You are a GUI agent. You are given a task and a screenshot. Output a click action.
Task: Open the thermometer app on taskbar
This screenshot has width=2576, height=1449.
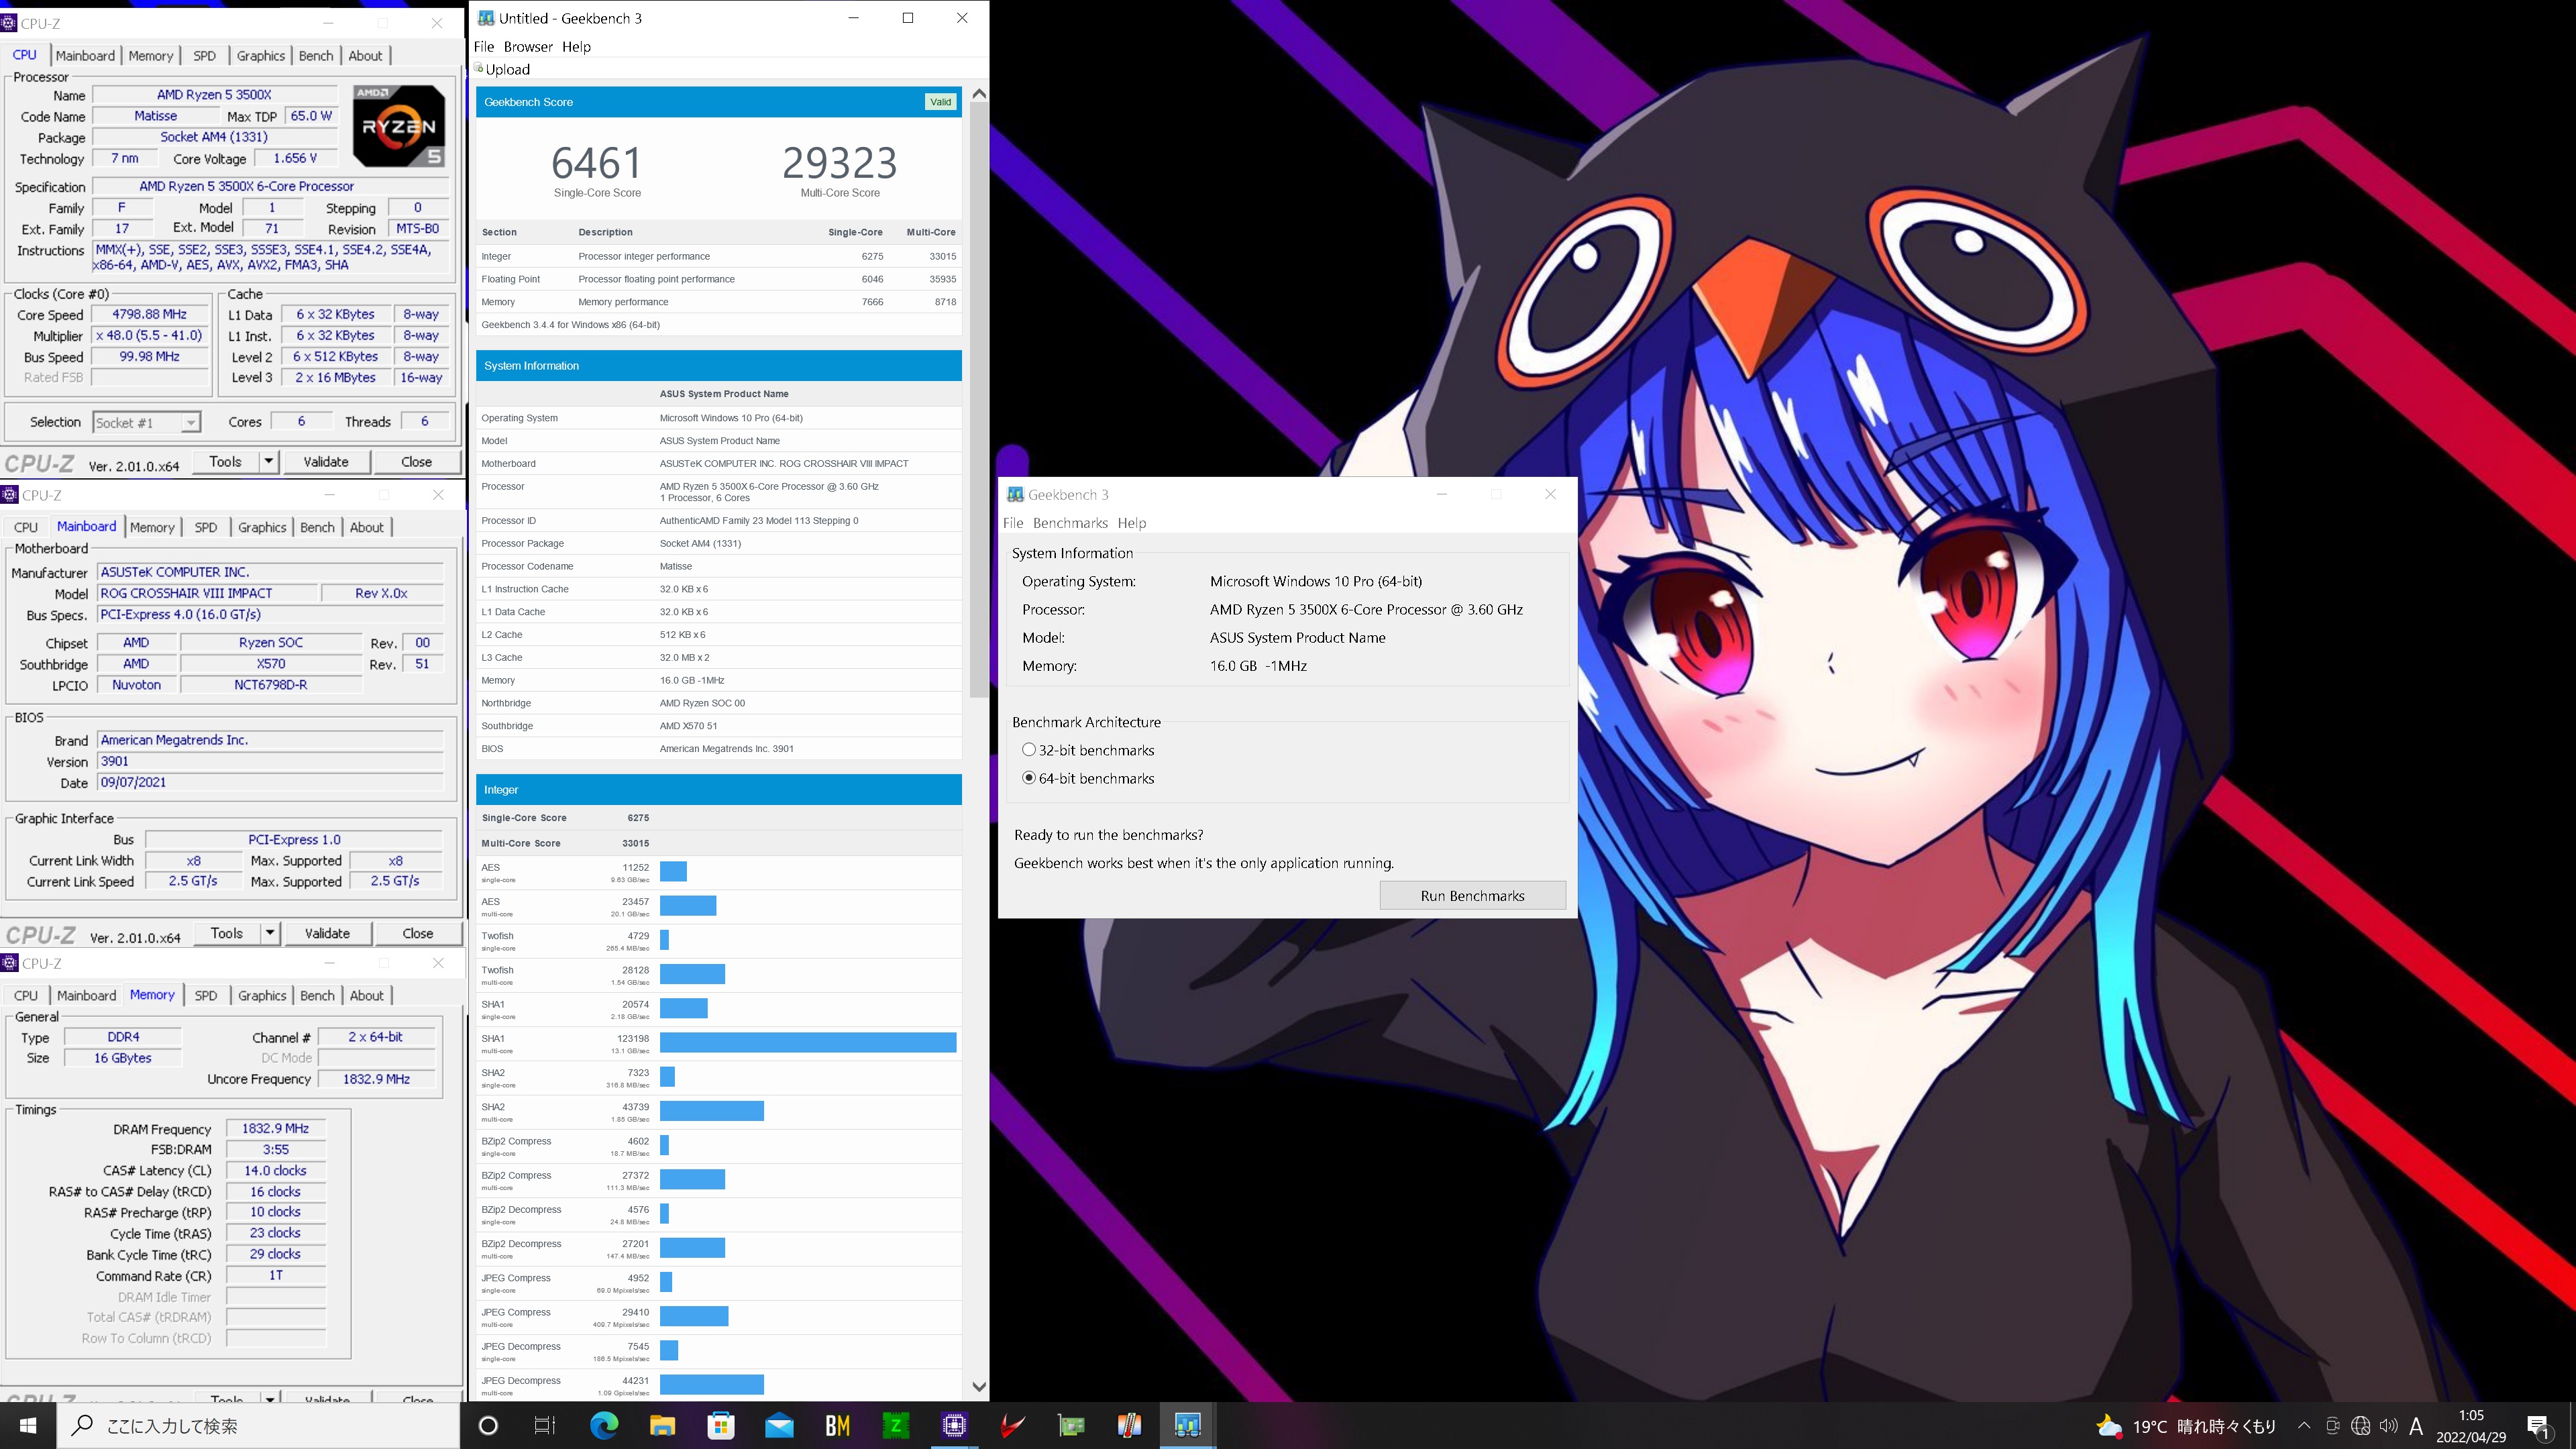click(x=1129, y=1425)
